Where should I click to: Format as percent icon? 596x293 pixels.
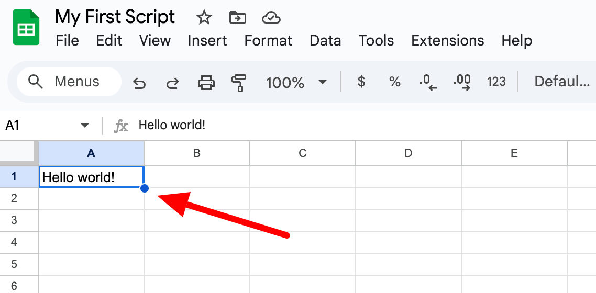394,82
